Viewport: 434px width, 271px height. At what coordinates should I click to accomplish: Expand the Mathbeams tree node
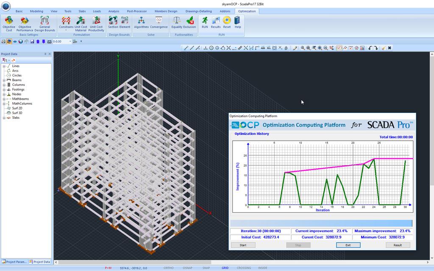click(4, 99)
